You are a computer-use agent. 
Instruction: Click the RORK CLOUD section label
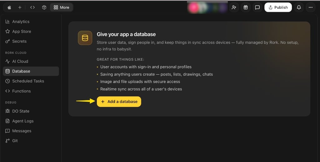click(16, 53)
